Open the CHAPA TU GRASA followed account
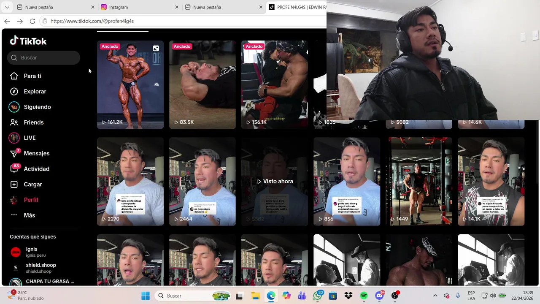Viewport: 540px width, 304px height. (x=42, y=282)
